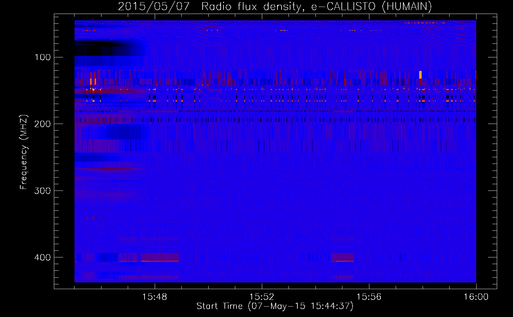513x317 pixels.
Task: Click the 100 frequency tick label
Action: (x=43, y=57)
